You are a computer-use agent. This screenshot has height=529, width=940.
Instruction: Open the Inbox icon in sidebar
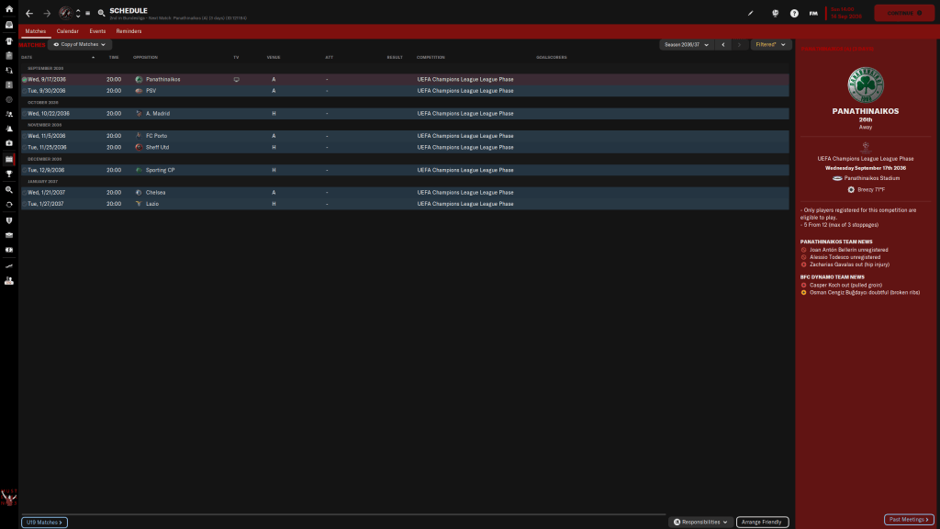pos(8,25)
